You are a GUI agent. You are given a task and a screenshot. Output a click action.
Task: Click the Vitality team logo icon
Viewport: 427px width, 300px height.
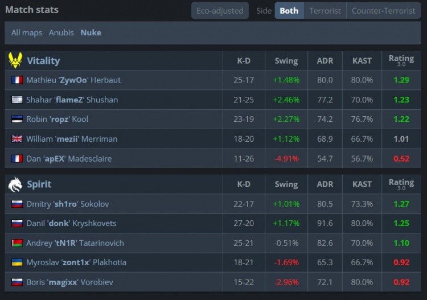click(15, 60)
